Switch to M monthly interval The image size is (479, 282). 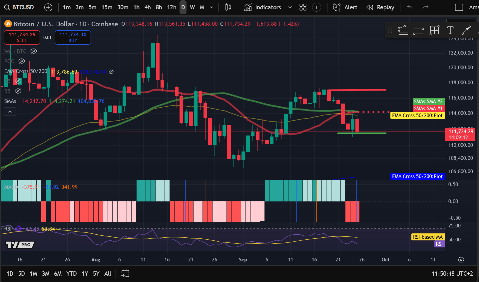tap(202, 7)
